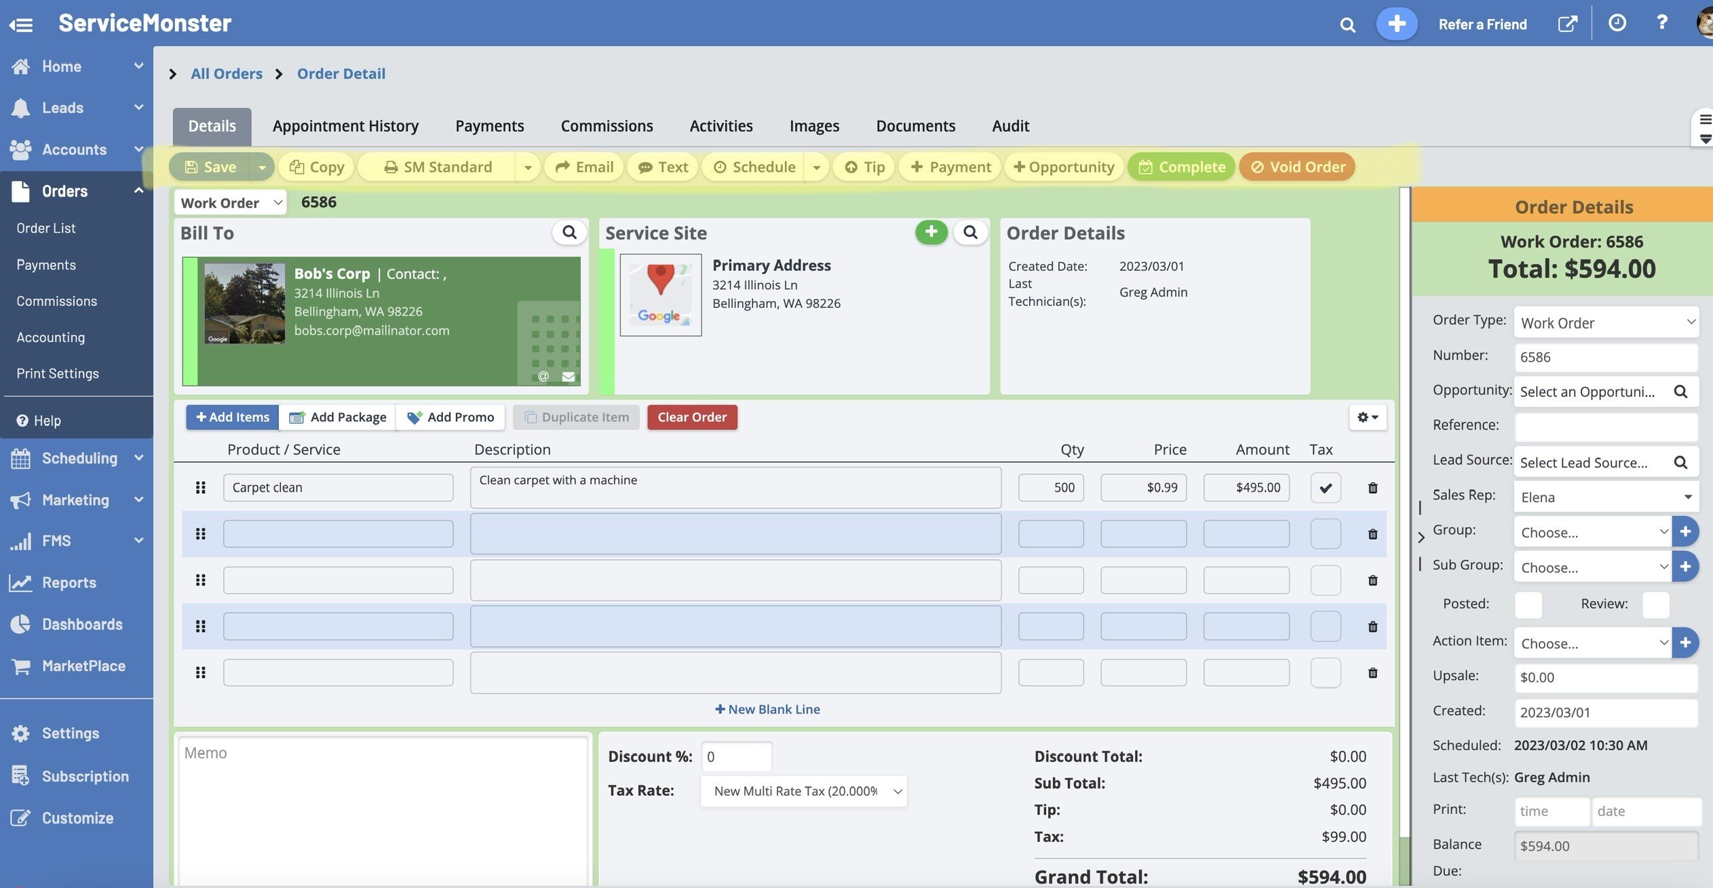
Task: Open the Save button dropdown arrow
Action: [262, 167]
